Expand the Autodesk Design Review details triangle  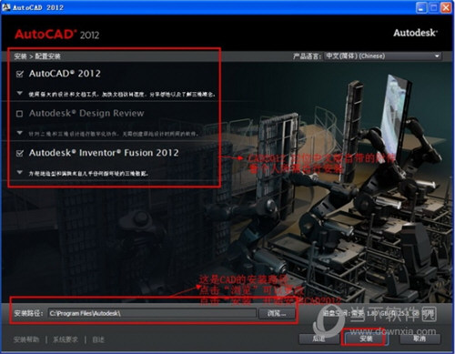click(x=20, y=133)
